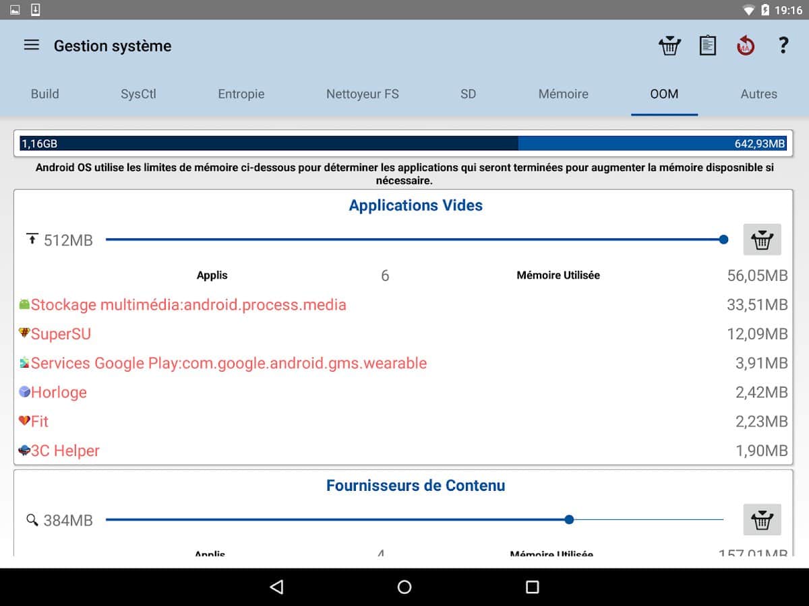Tap the basket cleanup icon in top toolbar
Screen dimensions: 809x606
click(669, 46)
